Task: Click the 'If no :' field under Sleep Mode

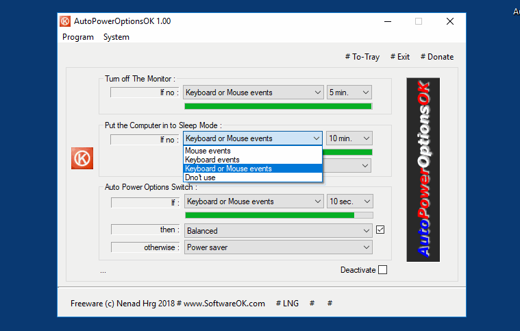Action: point(145,140)
